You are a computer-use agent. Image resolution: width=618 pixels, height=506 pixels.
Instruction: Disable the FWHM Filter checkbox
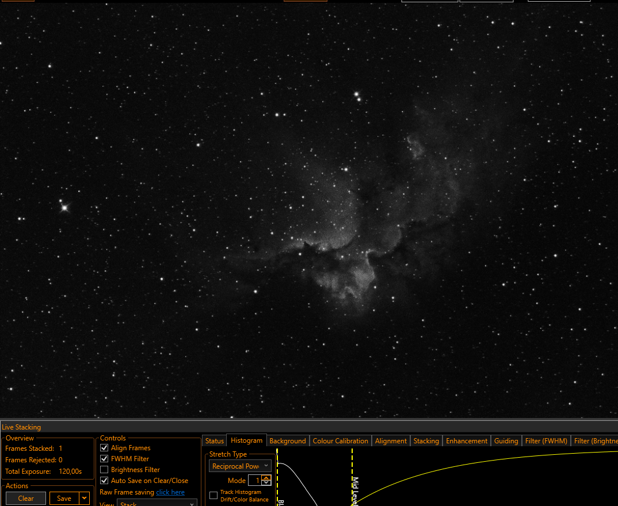(104, 459)
